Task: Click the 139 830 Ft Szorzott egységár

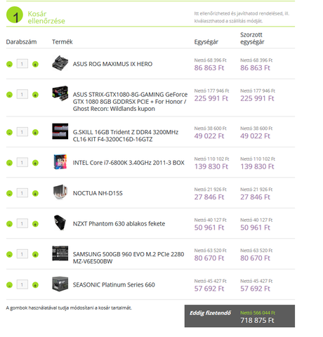Action: (x=257, y=166)
